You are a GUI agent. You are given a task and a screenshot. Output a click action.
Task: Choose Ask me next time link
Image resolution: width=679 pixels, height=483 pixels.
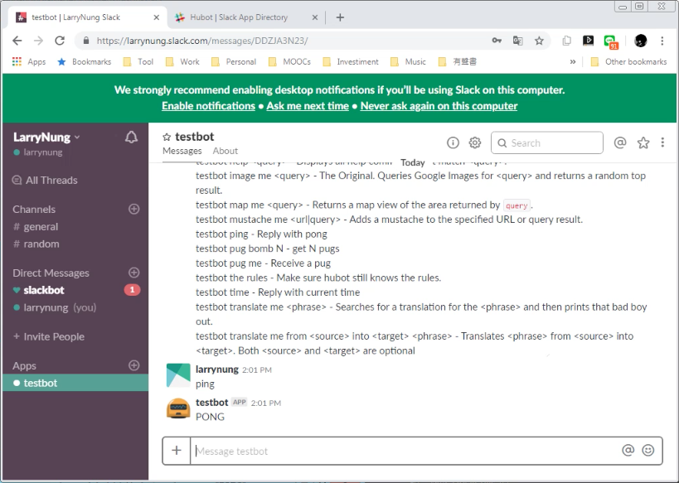pos(308,106)
